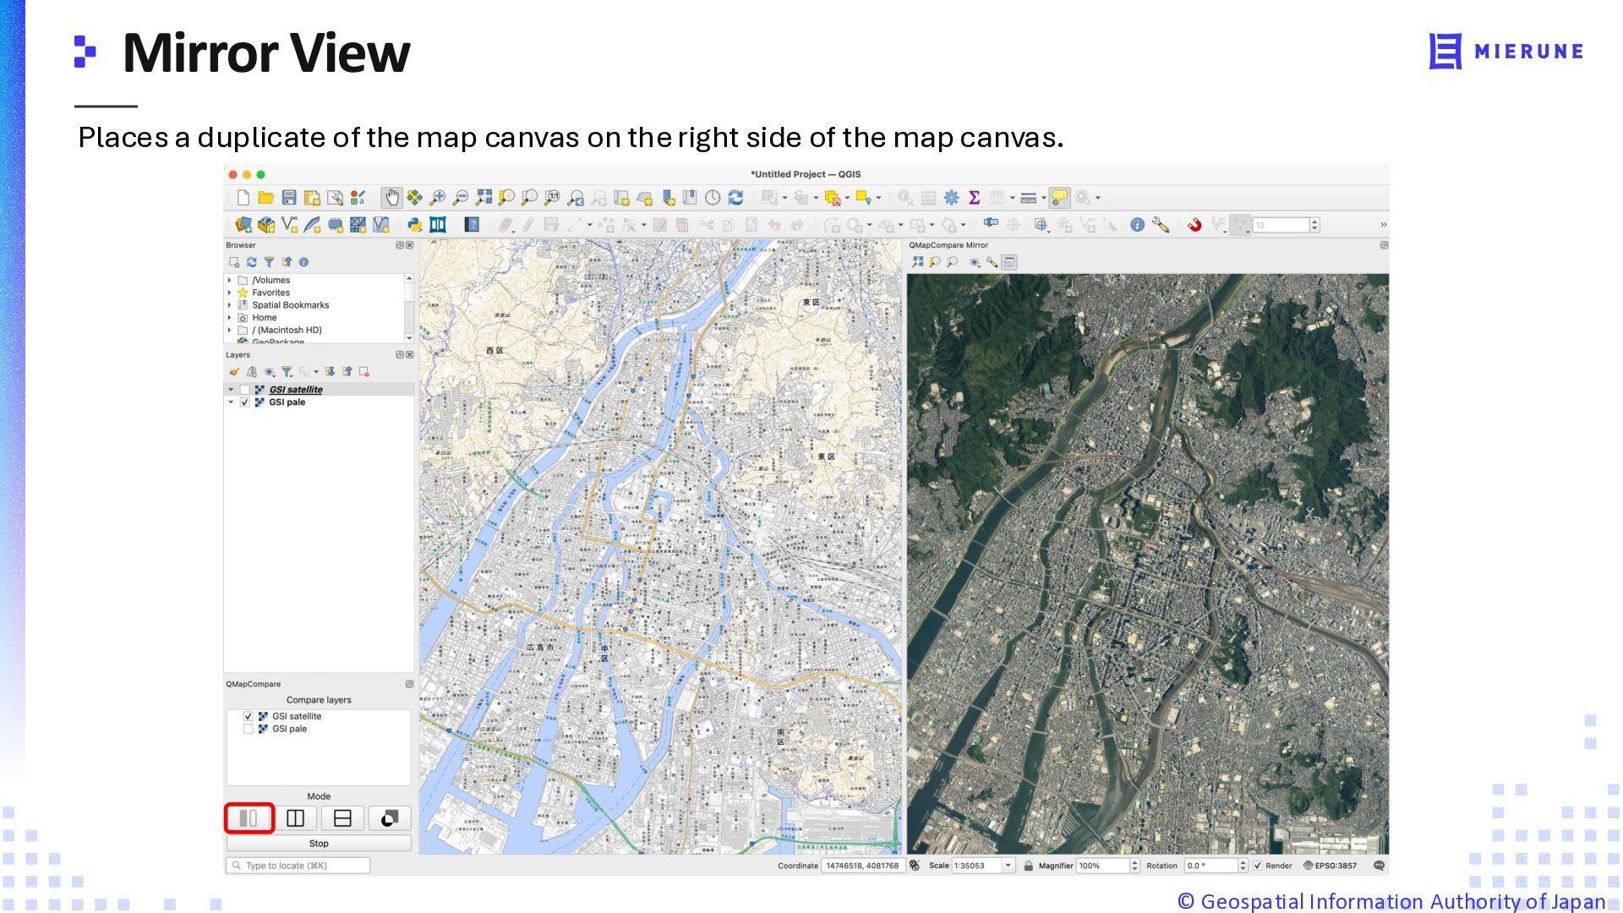The width and height of the screenshot is (1623, 913).
Task: Enable GSI satellite checkbox in Layers panel
Action: click(x=244, y=390)
